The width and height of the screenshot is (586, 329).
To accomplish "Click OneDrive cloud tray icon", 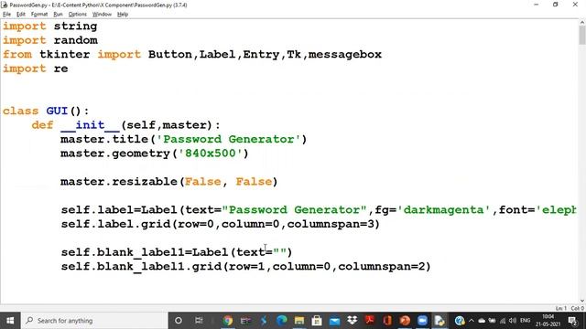I will pos(482,321).
